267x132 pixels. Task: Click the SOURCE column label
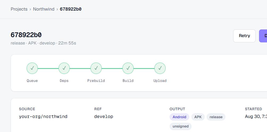pyautogui.click(x=27, y=109)
